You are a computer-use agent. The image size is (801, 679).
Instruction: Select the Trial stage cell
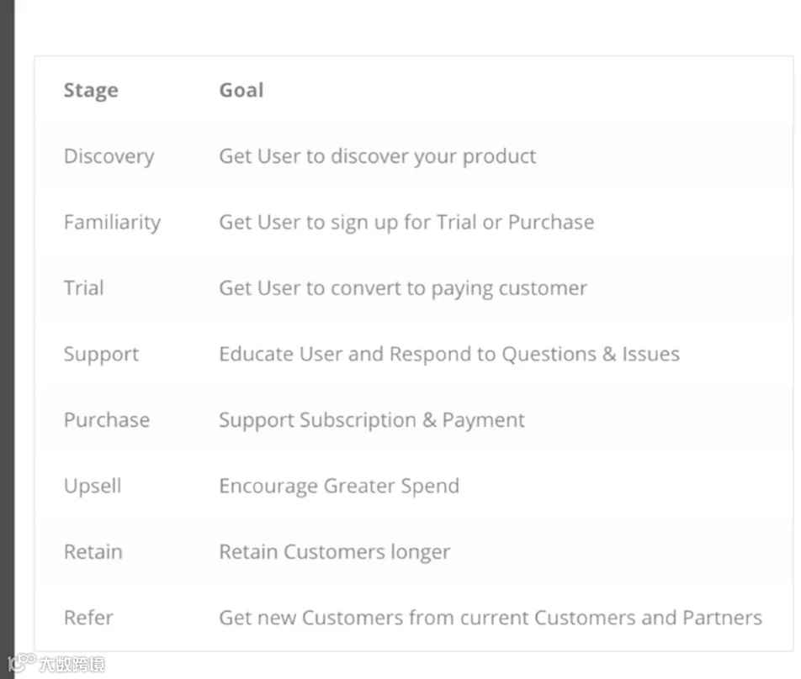pyautogui.click(x=83, y=288)
